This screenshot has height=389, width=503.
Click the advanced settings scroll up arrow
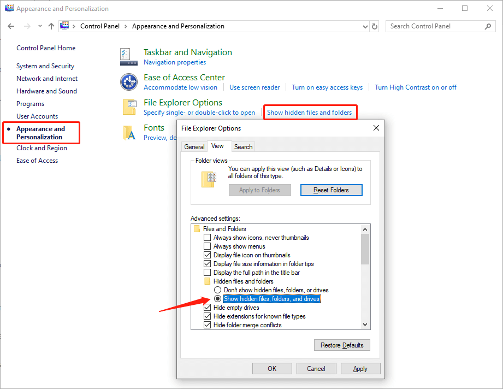pos(365,229)
